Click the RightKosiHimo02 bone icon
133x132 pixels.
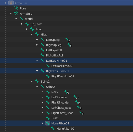point(48,76)
